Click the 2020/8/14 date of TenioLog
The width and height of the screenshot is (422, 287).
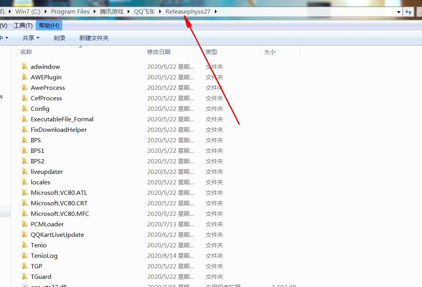pyautogui.click(x=171, y=255)
